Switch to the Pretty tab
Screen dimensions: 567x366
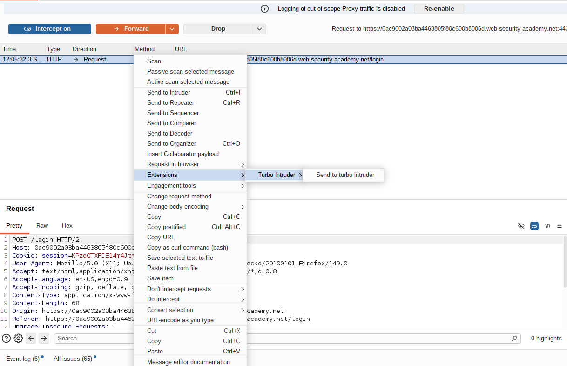[14, 225]
